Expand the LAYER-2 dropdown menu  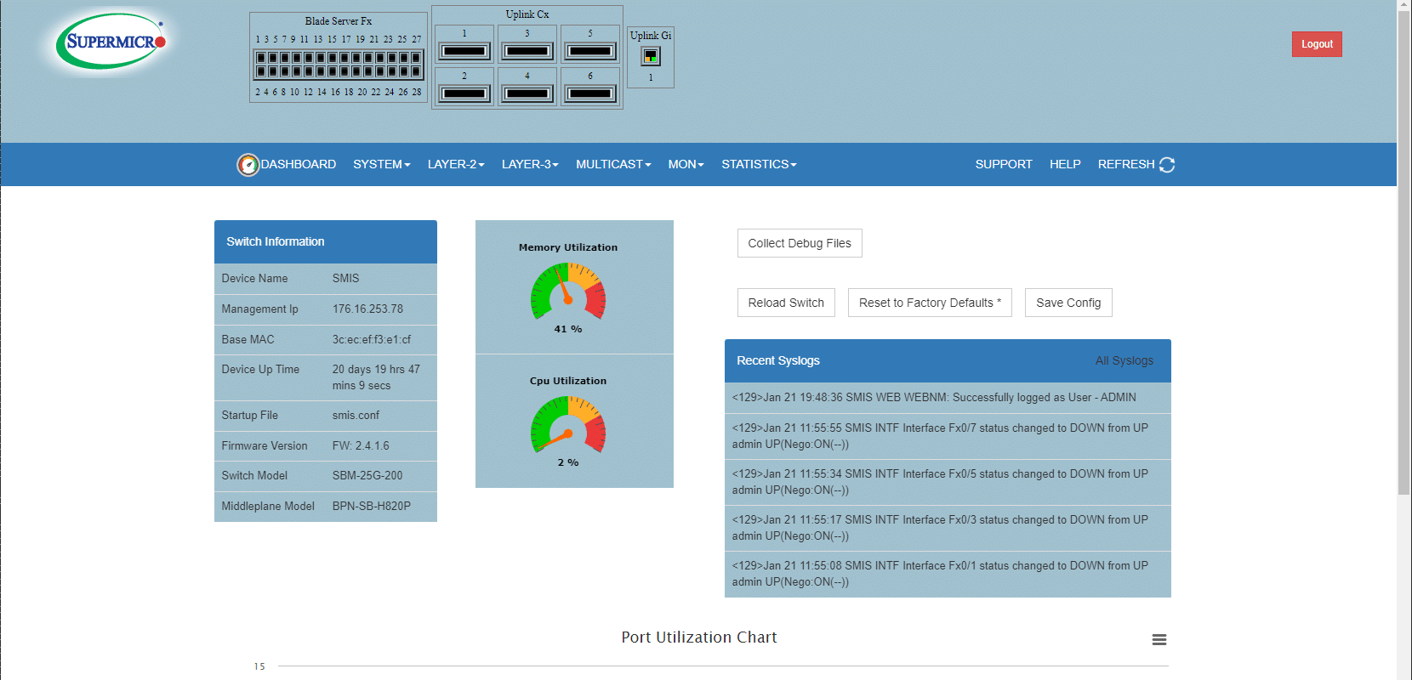(x=456, y=164)
